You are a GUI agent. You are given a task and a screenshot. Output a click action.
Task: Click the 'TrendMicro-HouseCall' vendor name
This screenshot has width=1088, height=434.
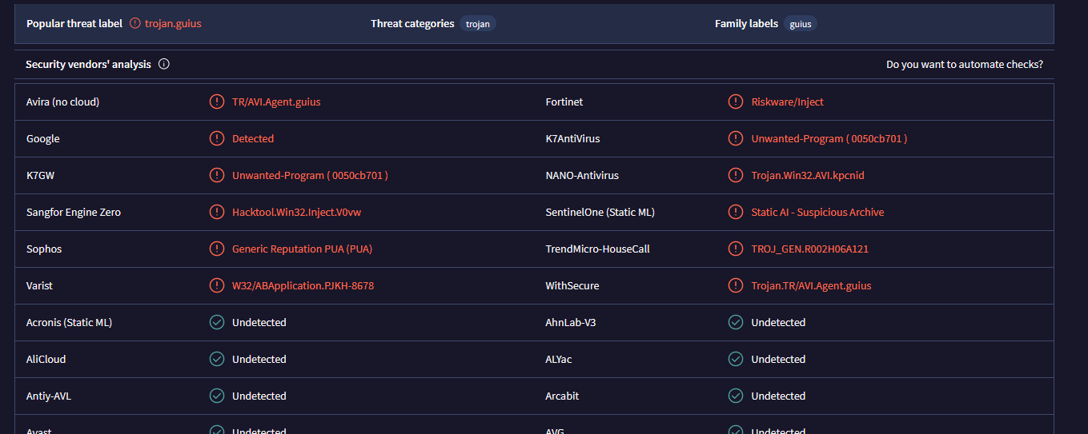point(597,249)
